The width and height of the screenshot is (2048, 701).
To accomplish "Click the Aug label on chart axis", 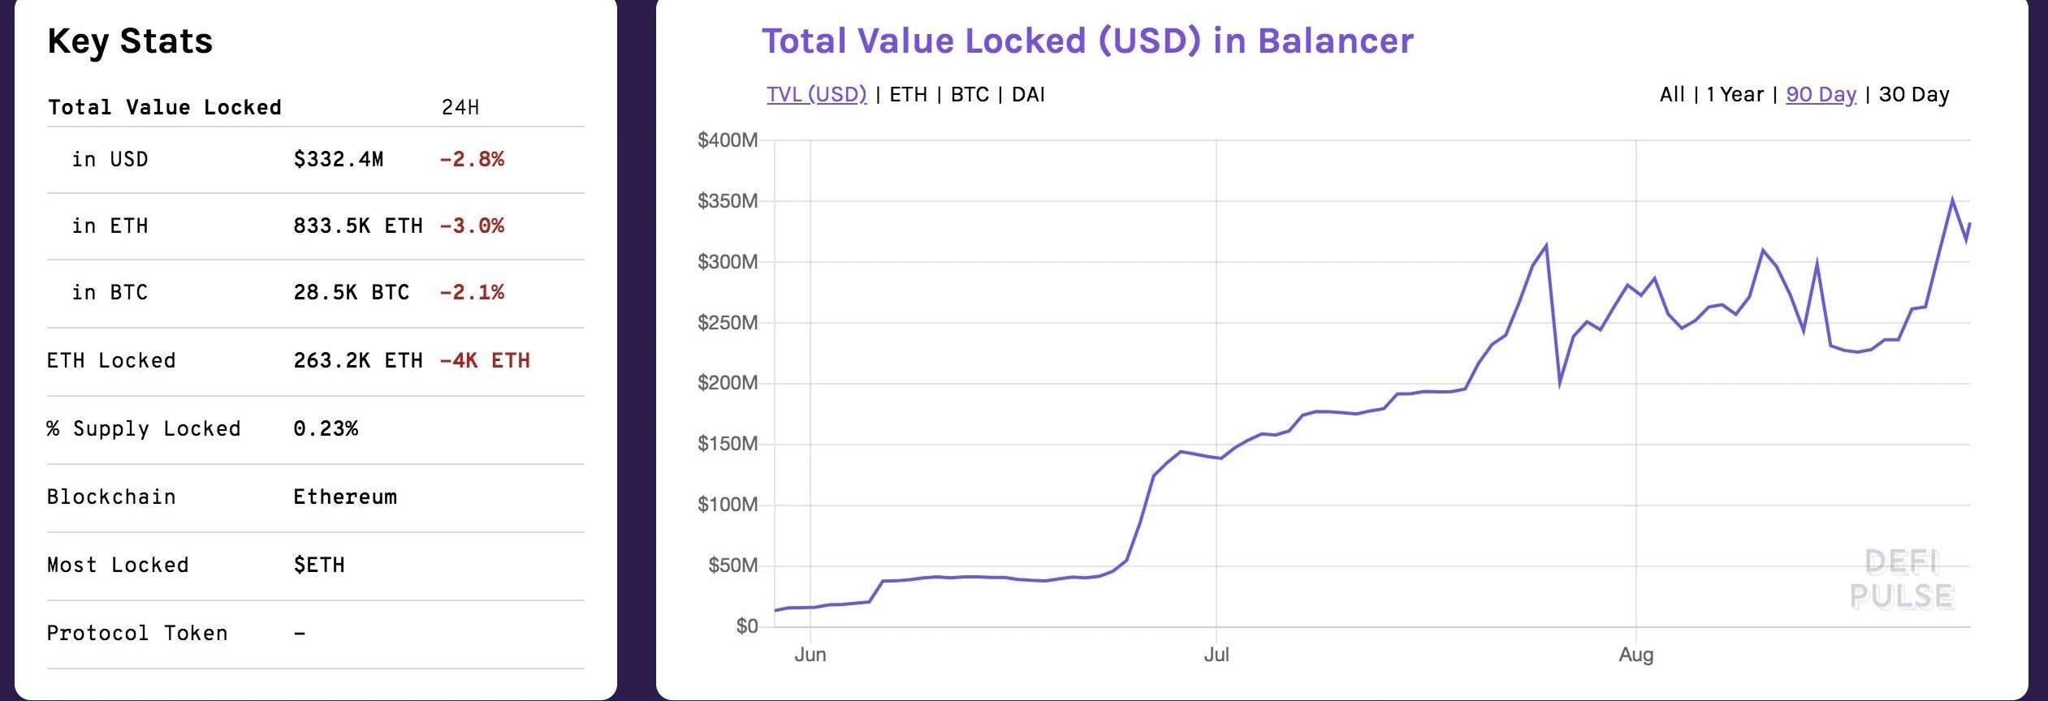I will click(1635, 655).
